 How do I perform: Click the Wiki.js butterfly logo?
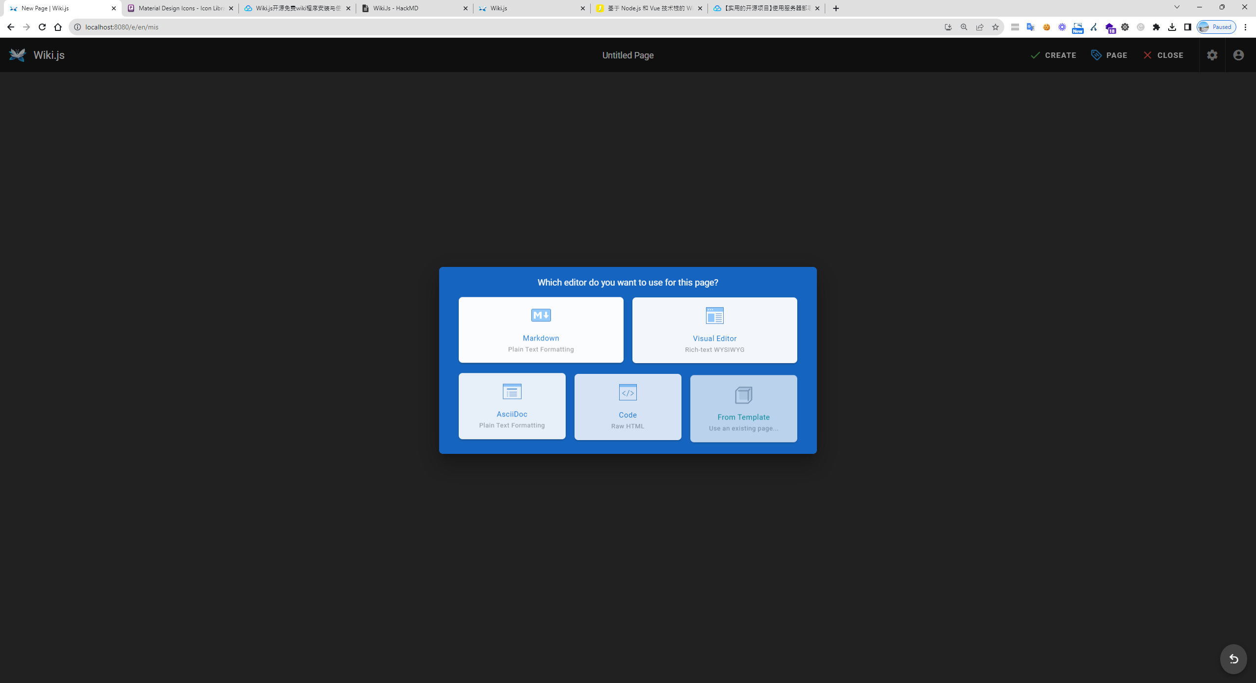tap(17, 55)
